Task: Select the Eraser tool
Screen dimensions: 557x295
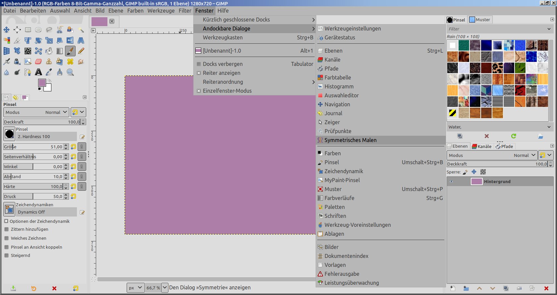Action: pos(38,62)
